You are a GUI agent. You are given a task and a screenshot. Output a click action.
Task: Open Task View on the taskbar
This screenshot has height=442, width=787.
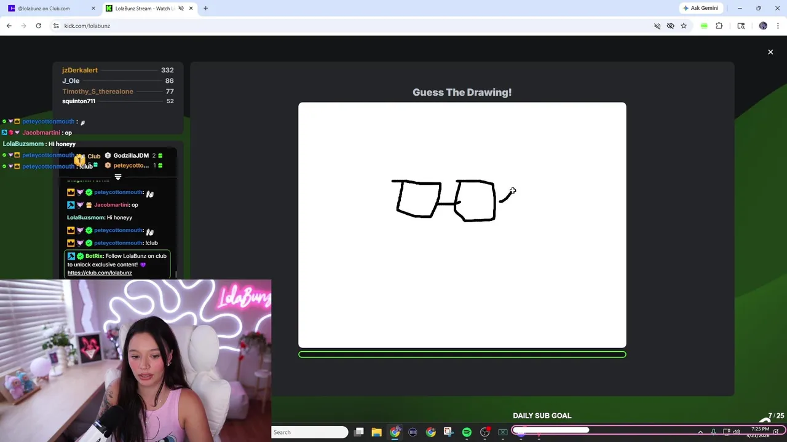[359, 432]
